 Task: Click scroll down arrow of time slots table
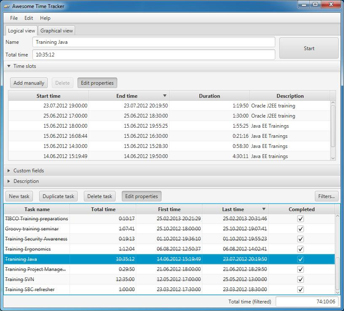click(333, 158)
